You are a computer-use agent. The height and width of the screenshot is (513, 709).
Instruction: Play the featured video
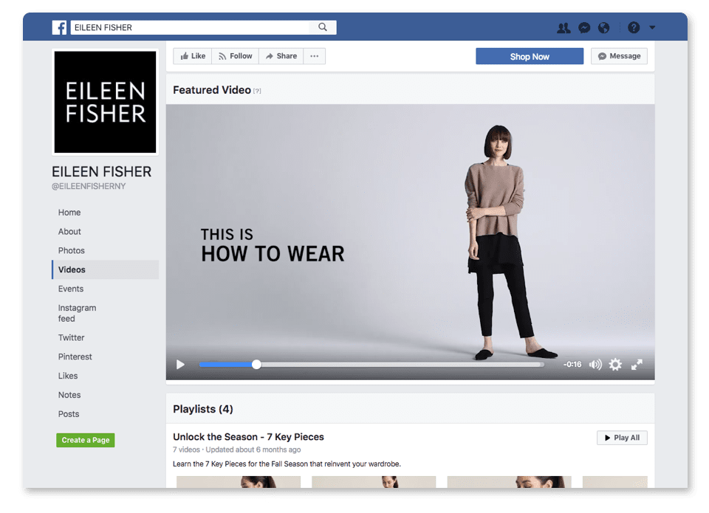(x=180, y=365)
